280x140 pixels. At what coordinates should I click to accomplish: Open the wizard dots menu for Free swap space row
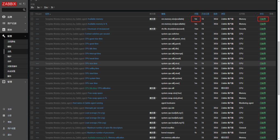(37, 93)
